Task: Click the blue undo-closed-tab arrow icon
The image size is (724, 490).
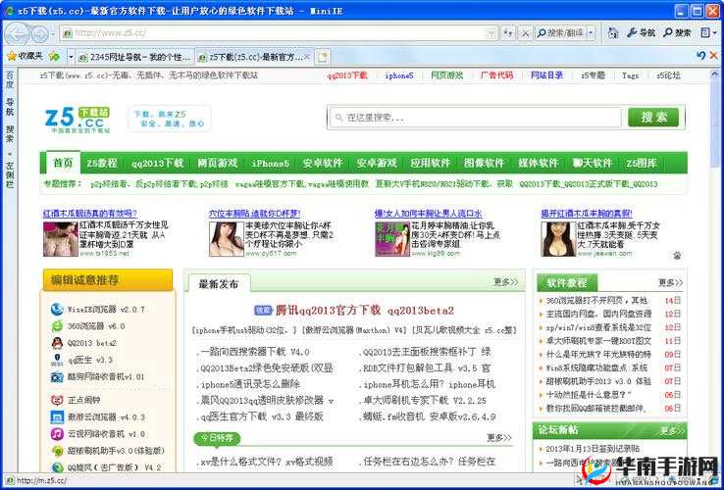Action: [700, 56]
